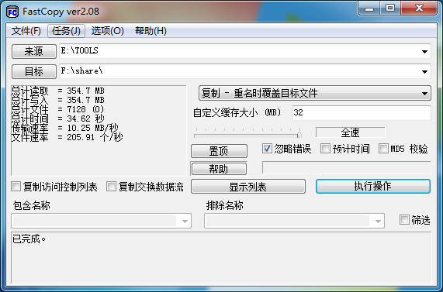Expand the 排除名称 combo box
The image size is (443, 292).
tap(378, 221)
